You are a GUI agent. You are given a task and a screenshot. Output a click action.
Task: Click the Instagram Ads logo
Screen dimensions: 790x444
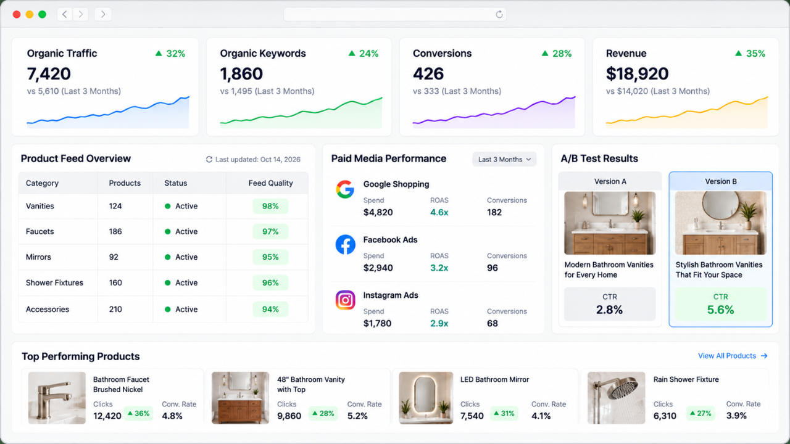(x=345, y=300)
